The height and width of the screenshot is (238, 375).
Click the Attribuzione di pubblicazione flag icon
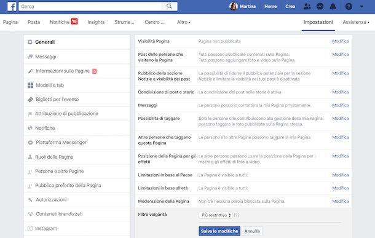pyautogui.click(x=30, y=114)
